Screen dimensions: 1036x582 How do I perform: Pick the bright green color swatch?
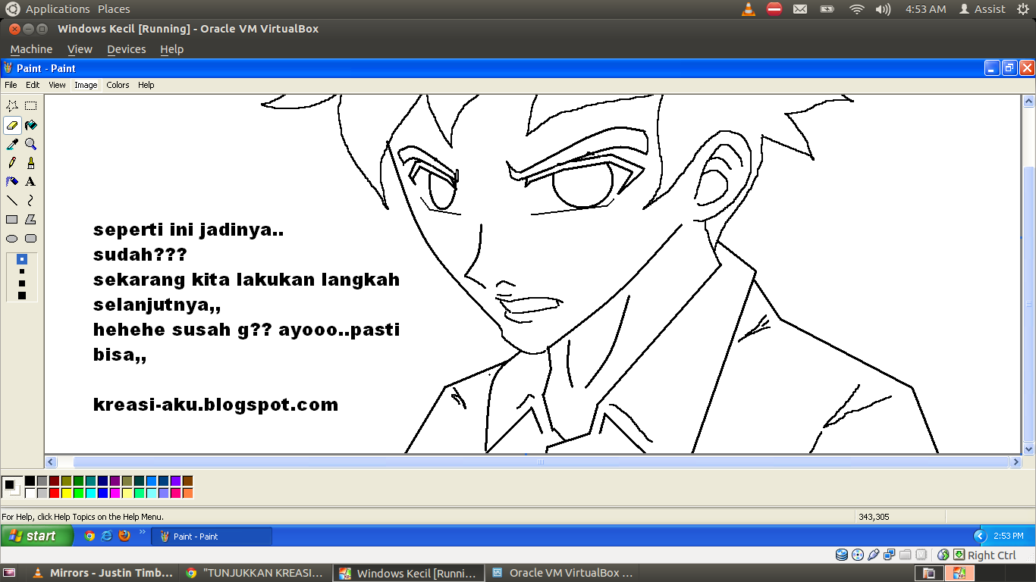point(78,493)
